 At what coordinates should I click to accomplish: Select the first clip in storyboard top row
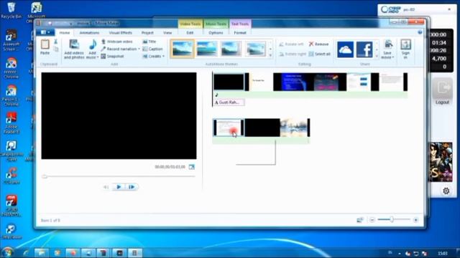[x=229, y=82]
